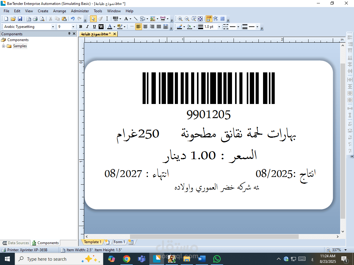354x265 pixels.
Task: Print the label using the printer icon
Action: tap(35, 19)
